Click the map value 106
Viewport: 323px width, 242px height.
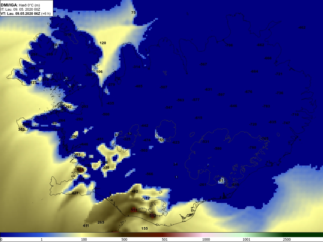[x=99, y=72]
